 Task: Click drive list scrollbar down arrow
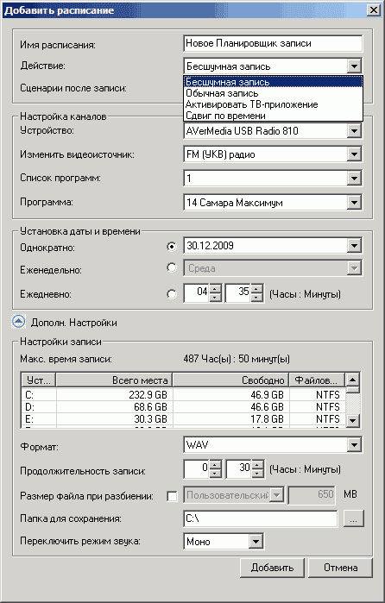[353, 421]
